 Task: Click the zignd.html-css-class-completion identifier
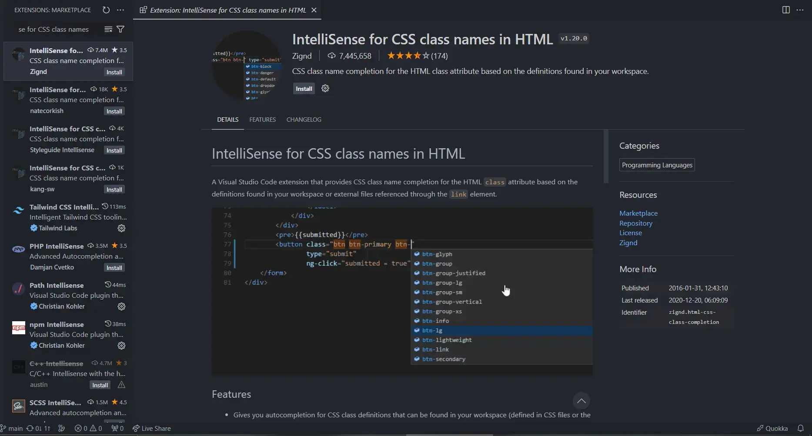(x=694, y=317)
